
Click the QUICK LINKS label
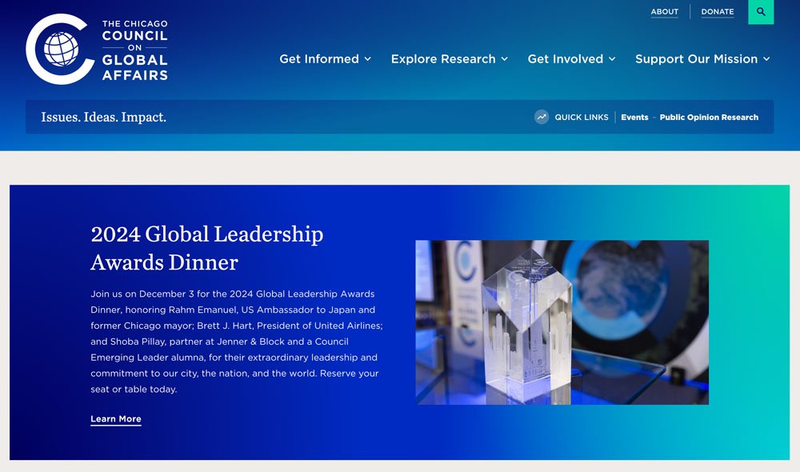coord(581,118)
